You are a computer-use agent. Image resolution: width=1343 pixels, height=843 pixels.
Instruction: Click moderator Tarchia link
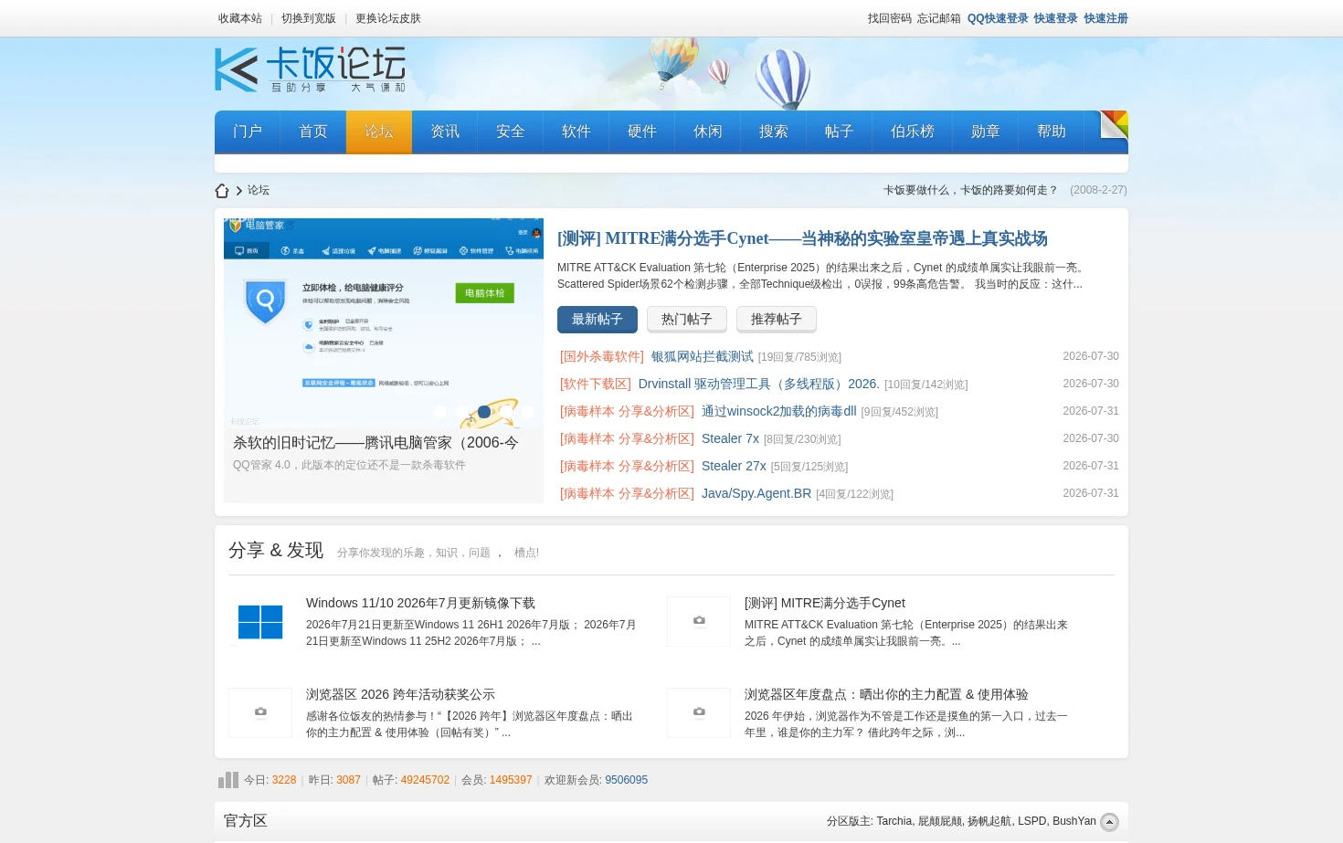[x=894, y=821]
